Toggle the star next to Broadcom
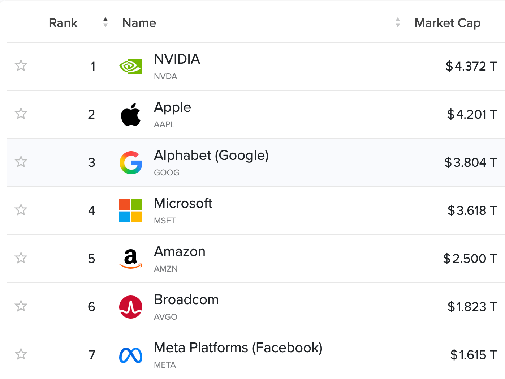Image resolution: width=505 pixels, height=379 pixels. pyautogui.click(x=21, y=306)
